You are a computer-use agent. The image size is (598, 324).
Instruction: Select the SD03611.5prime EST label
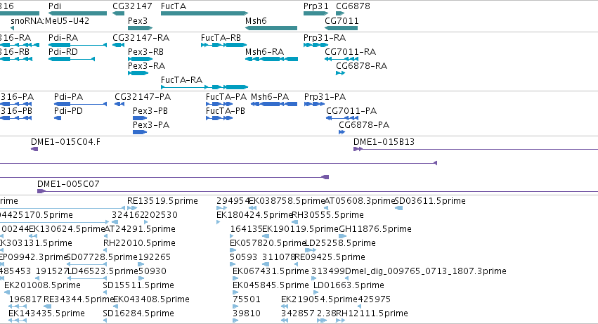(x=430, y=201)
